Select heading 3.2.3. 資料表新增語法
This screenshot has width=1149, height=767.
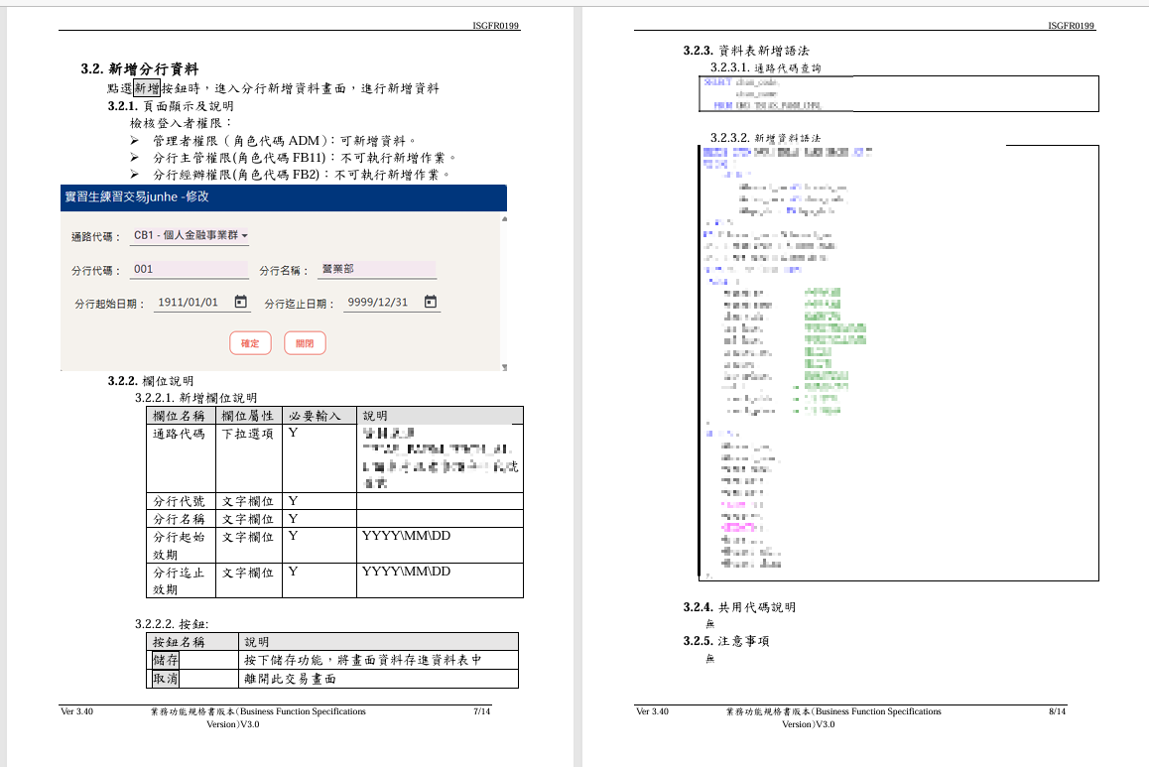pyautogui.click(x=746, y=51)
